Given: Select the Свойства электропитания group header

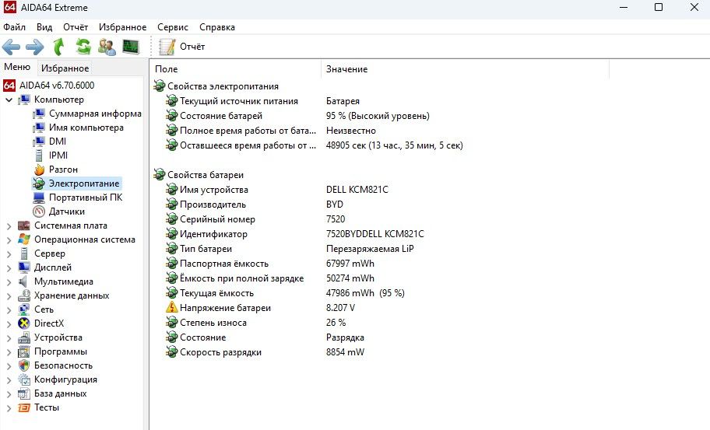Looking at the screenshot, I should click(x=223, y=86).
